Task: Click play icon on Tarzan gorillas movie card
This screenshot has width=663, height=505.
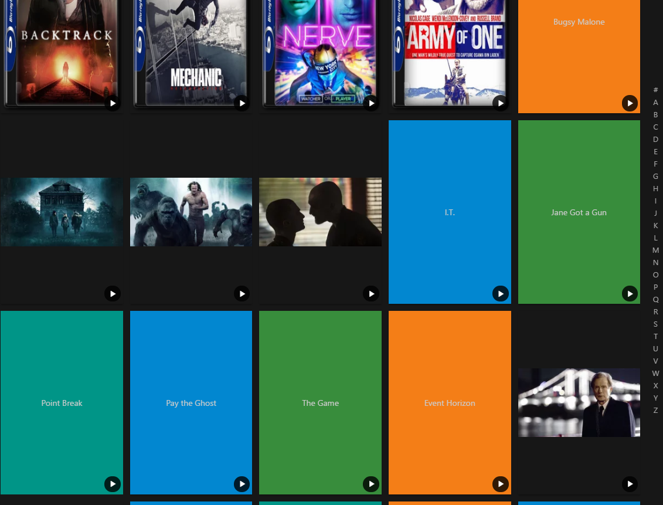Action: [x=242, y=293]
